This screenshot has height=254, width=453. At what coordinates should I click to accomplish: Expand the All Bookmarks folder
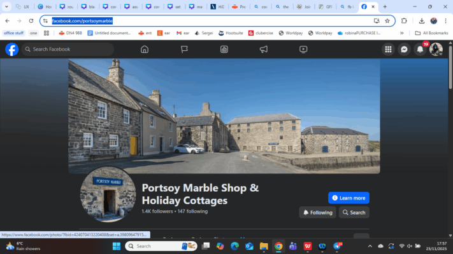pyautogui.click(x=431, y=32)
